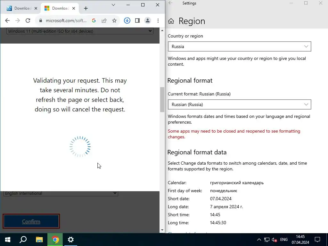Click the Google icon in address bar
The width and height of the screenshot is (328, 246).
point(94,20)
